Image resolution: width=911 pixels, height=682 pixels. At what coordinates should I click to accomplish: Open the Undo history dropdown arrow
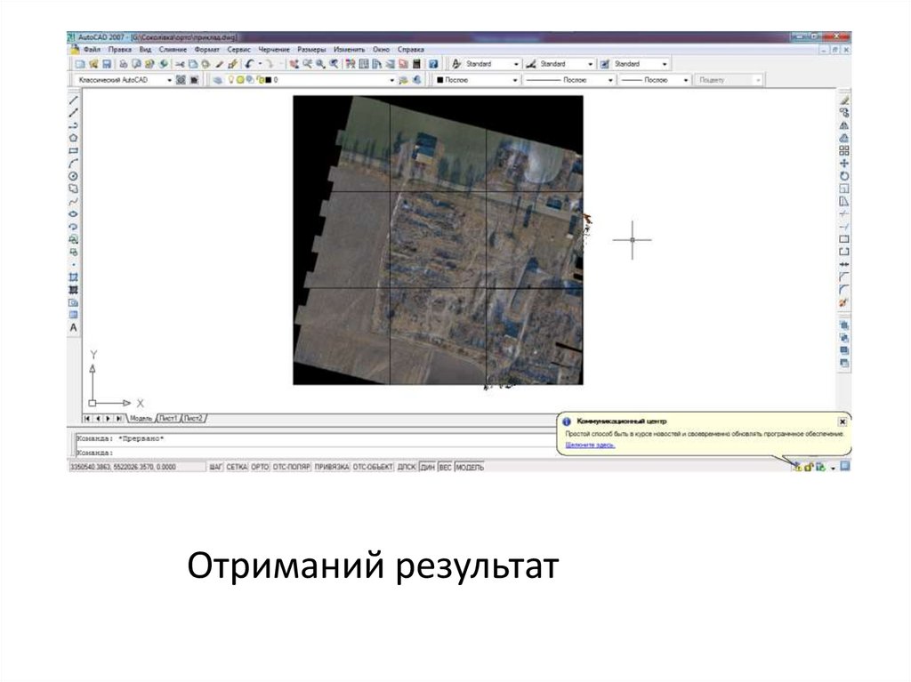click(x=261, y=64)
